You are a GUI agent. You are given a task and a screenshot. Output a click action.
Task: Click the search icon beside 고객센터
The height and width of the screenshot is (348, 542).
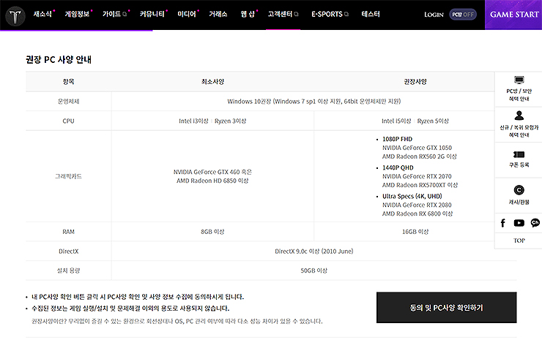pyautogui.click(x=296, y=15)
